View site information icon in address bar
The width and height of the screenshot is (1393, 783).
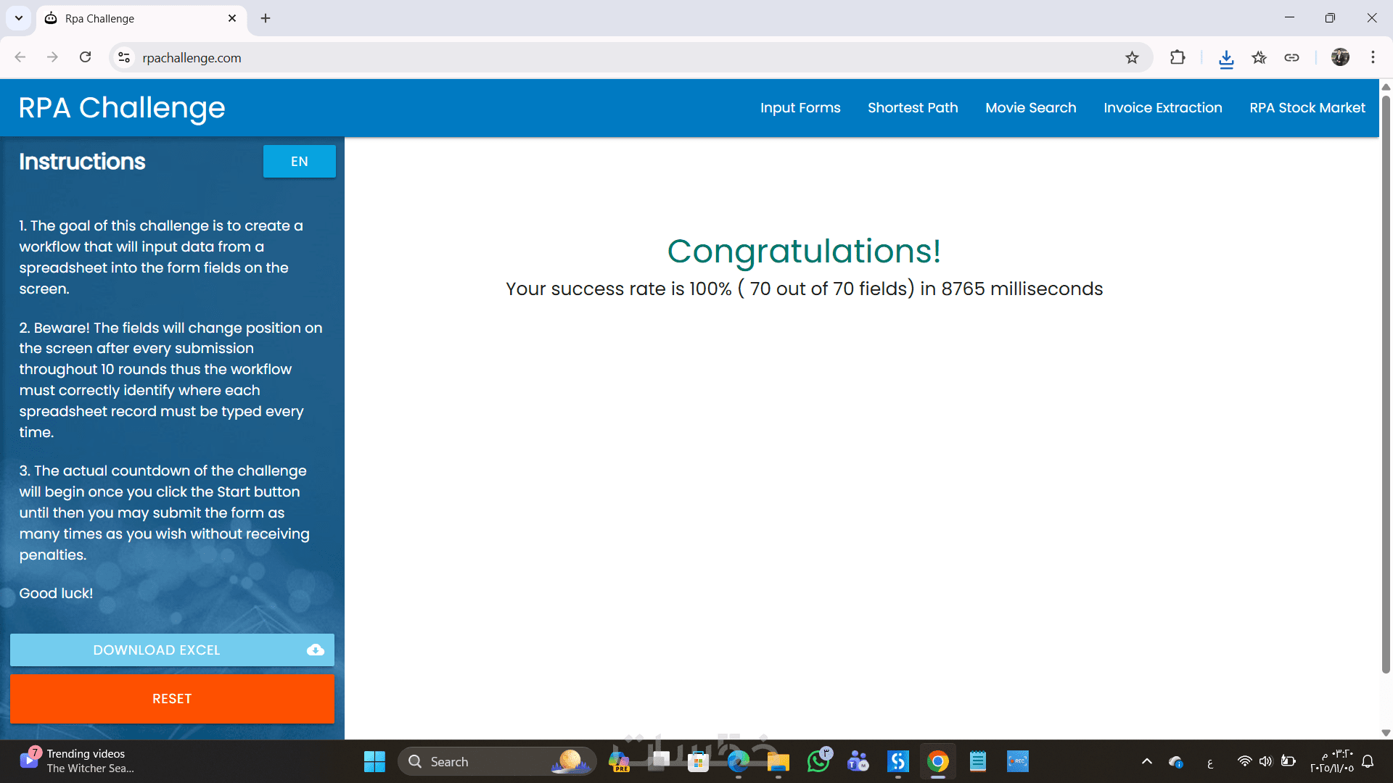[125, 58]
